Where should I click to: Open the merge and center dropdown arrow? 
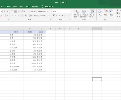49,16
